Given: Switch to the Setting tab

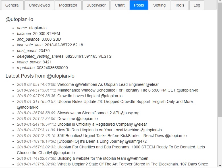Looking at the screenshot, I should pos(159,5).
